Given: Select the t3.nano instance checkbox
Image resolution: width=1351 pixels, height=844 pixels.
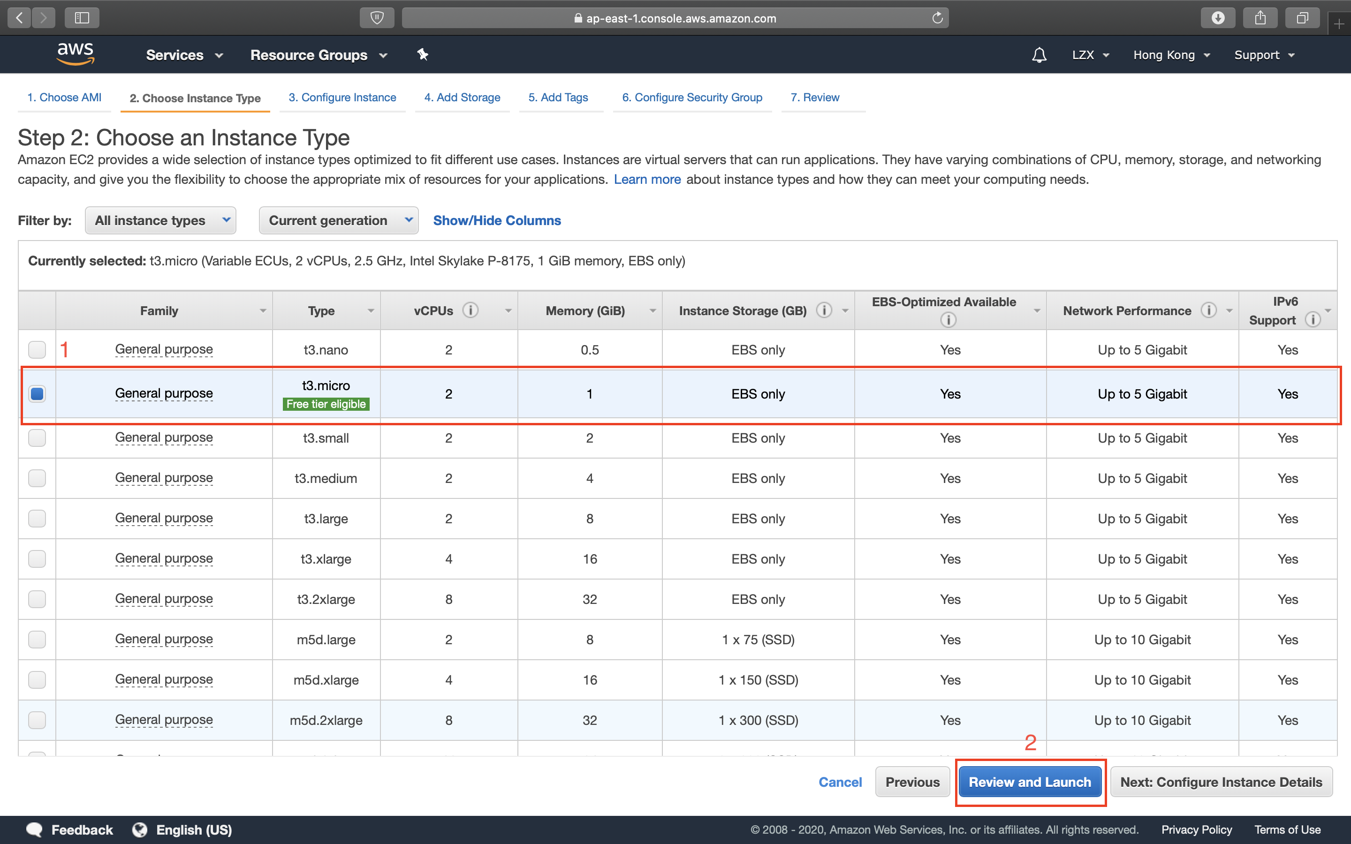Looking at the screenshot, I should [37, 350].
